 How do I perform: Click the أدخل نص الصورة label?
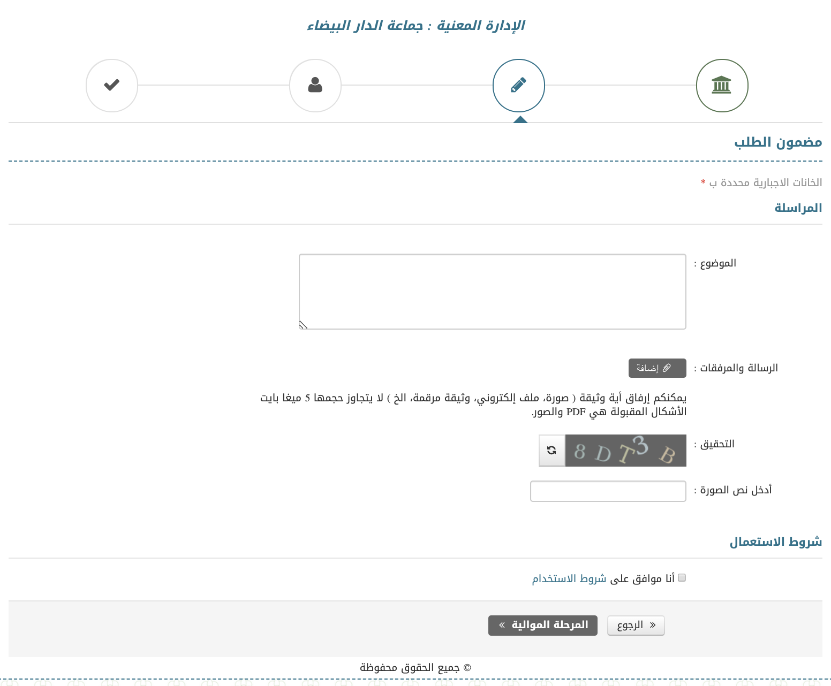pyautogui.click(x=733, y=490)
